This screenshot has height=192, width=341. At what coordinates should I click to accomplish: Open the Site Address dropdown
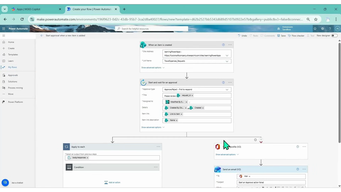coord(227,56)
